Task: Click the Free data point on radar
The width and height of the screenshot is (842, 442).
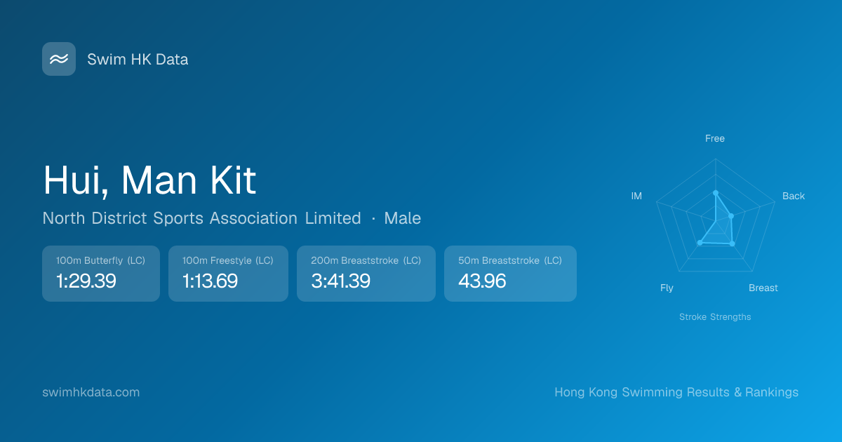Action: coord(716,192)
